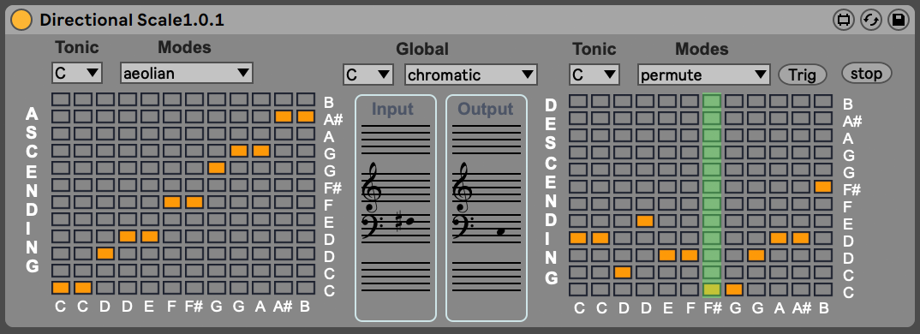This screenshot has width=920, height=334.
Task: Click the note head on Output staff
Action: point(500,232)
